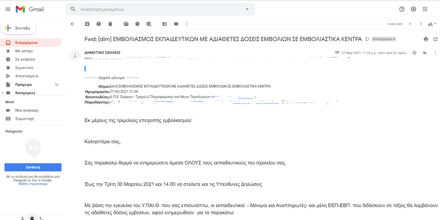
Task: Open email in new window icon
Action: (x=436, y=39)
